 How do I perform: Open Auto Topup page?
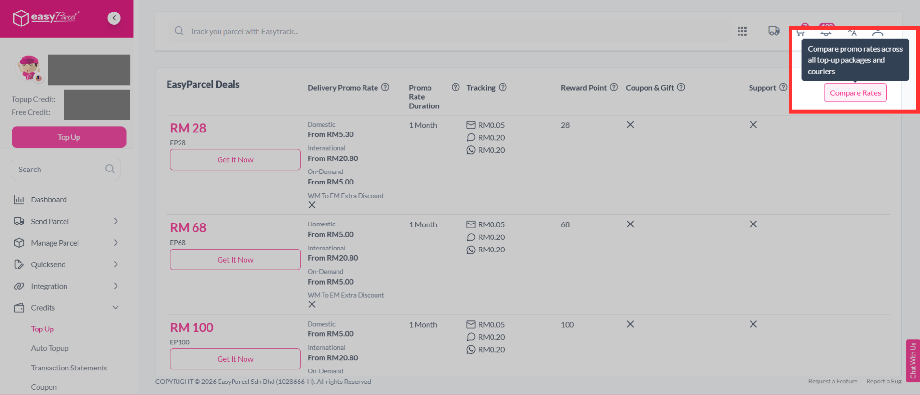[x=50, y=348]
